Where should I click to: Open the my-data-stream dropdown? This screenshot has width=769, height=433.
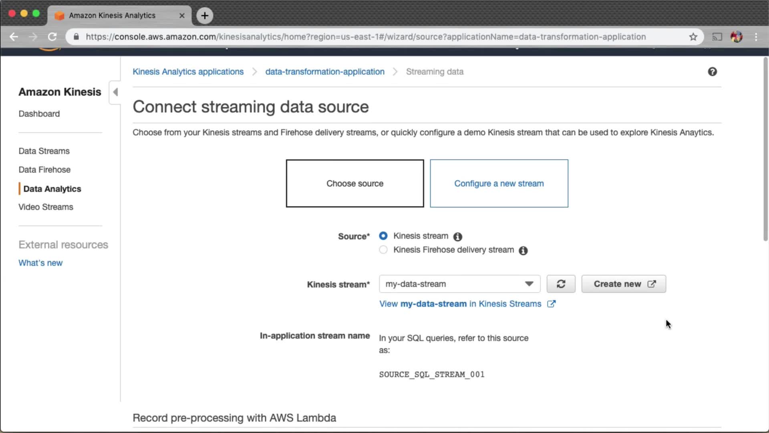tap(459, 284)
